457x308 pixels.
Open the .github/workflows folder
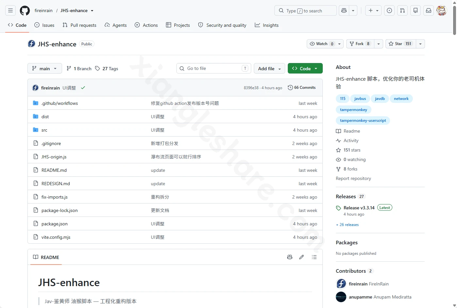click(60, 103)
